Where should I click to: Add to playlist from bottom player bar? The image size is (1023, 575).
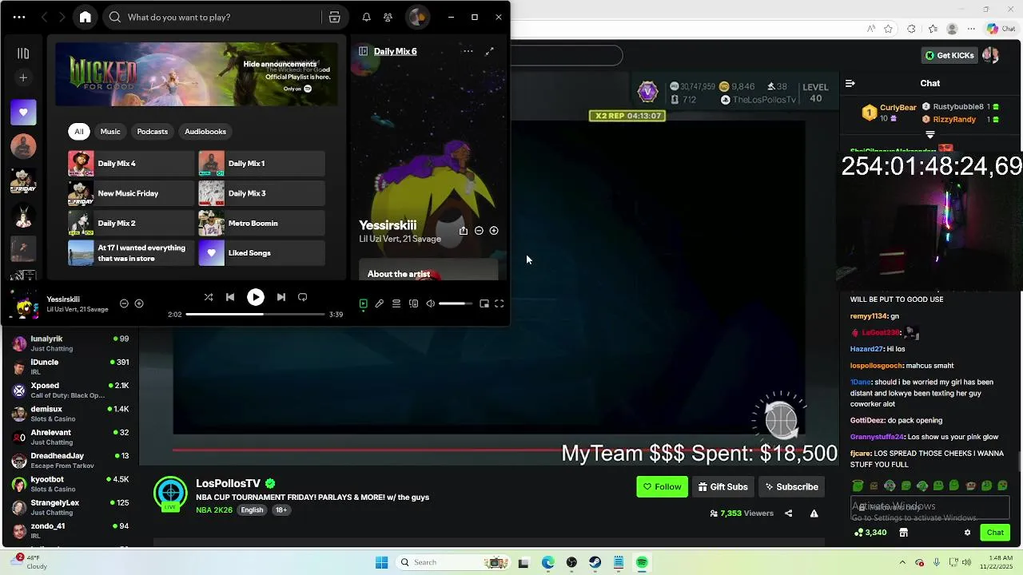[x=139, y=303]
